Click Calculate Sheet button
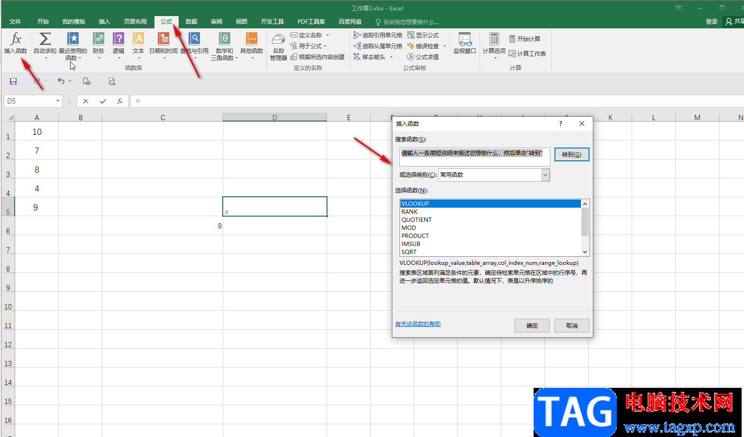744x437 pixels. pyautogui.click(x=527, y=53)
